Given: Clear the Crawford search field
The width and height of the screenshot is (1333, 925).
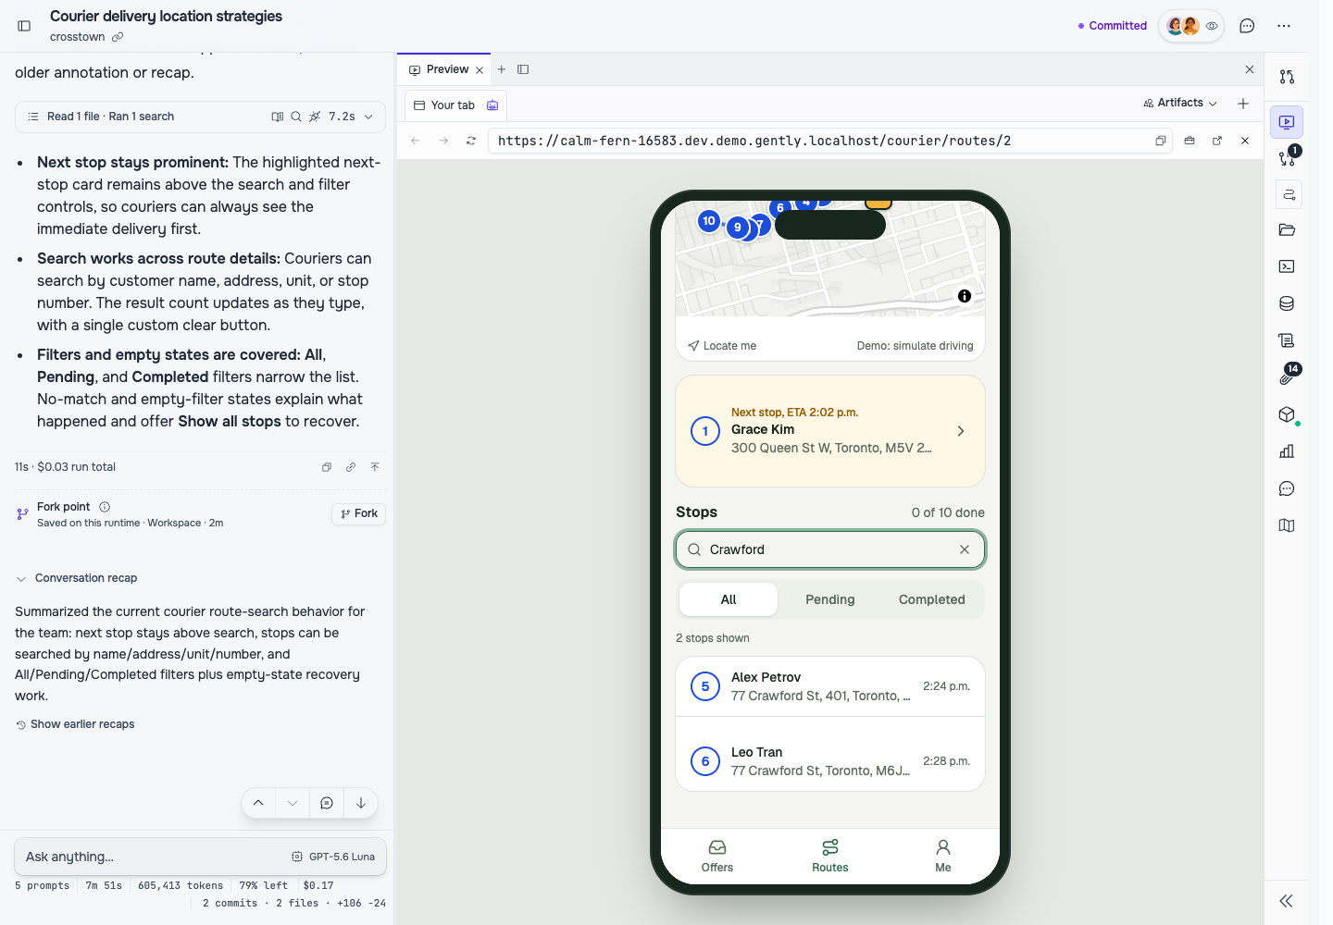Looking at the screenshot, I should (965, 549).
